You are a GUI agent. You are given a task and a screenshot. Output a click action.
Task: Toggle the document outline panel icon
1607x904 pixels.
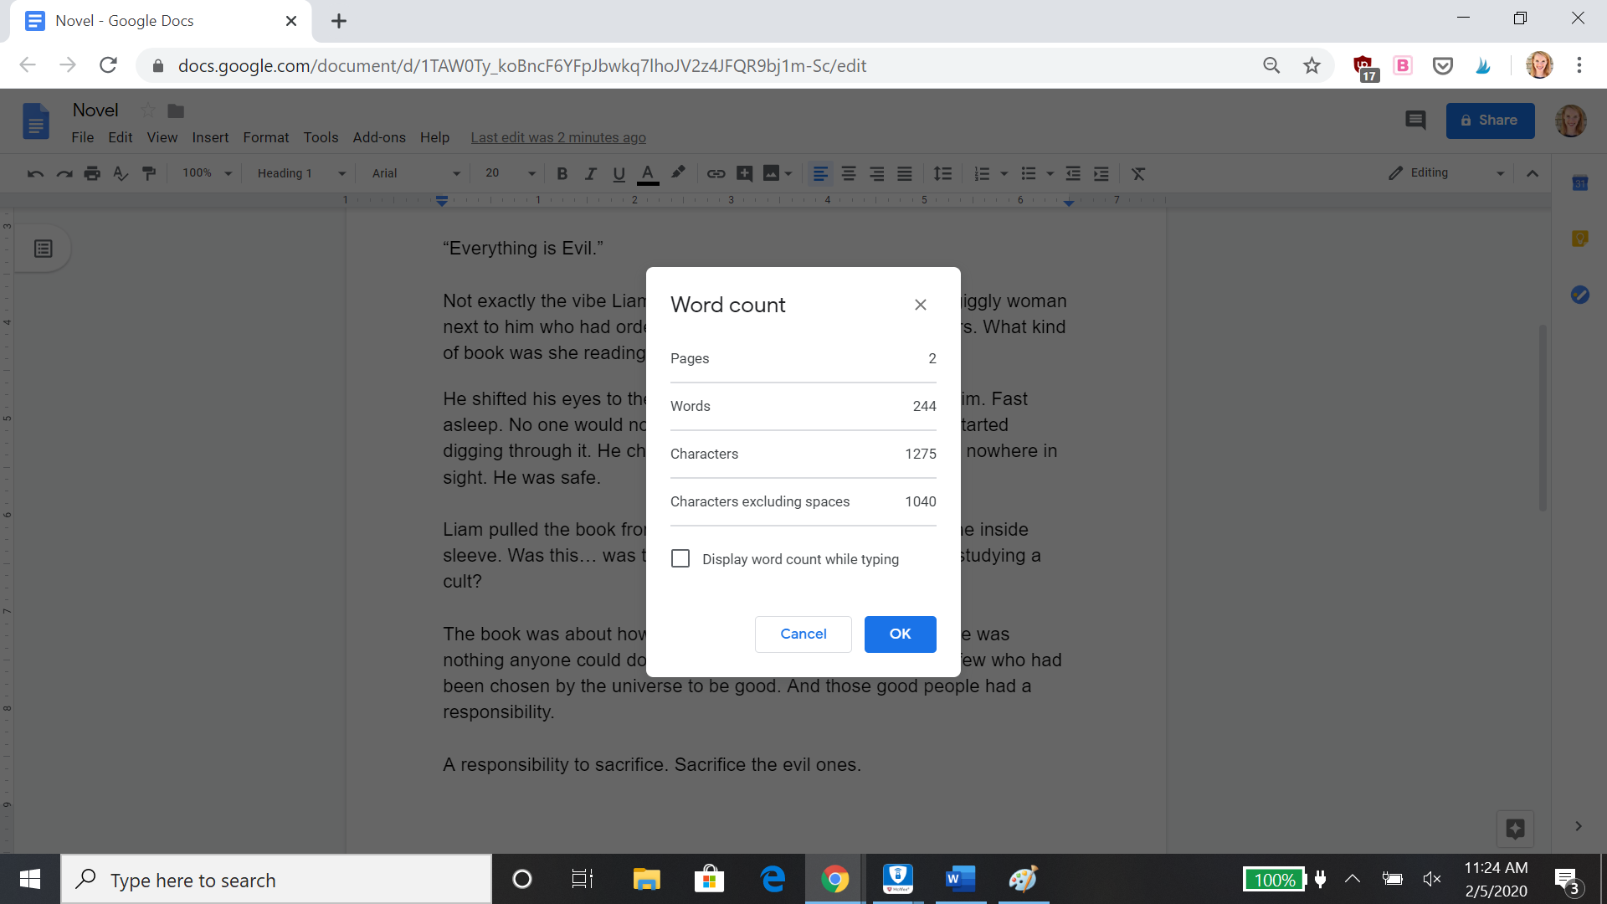(x=43, y=249)
